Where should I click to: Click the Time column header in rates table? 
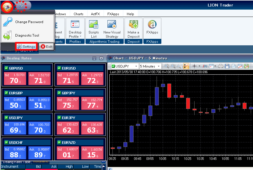(x=96, y=166)
